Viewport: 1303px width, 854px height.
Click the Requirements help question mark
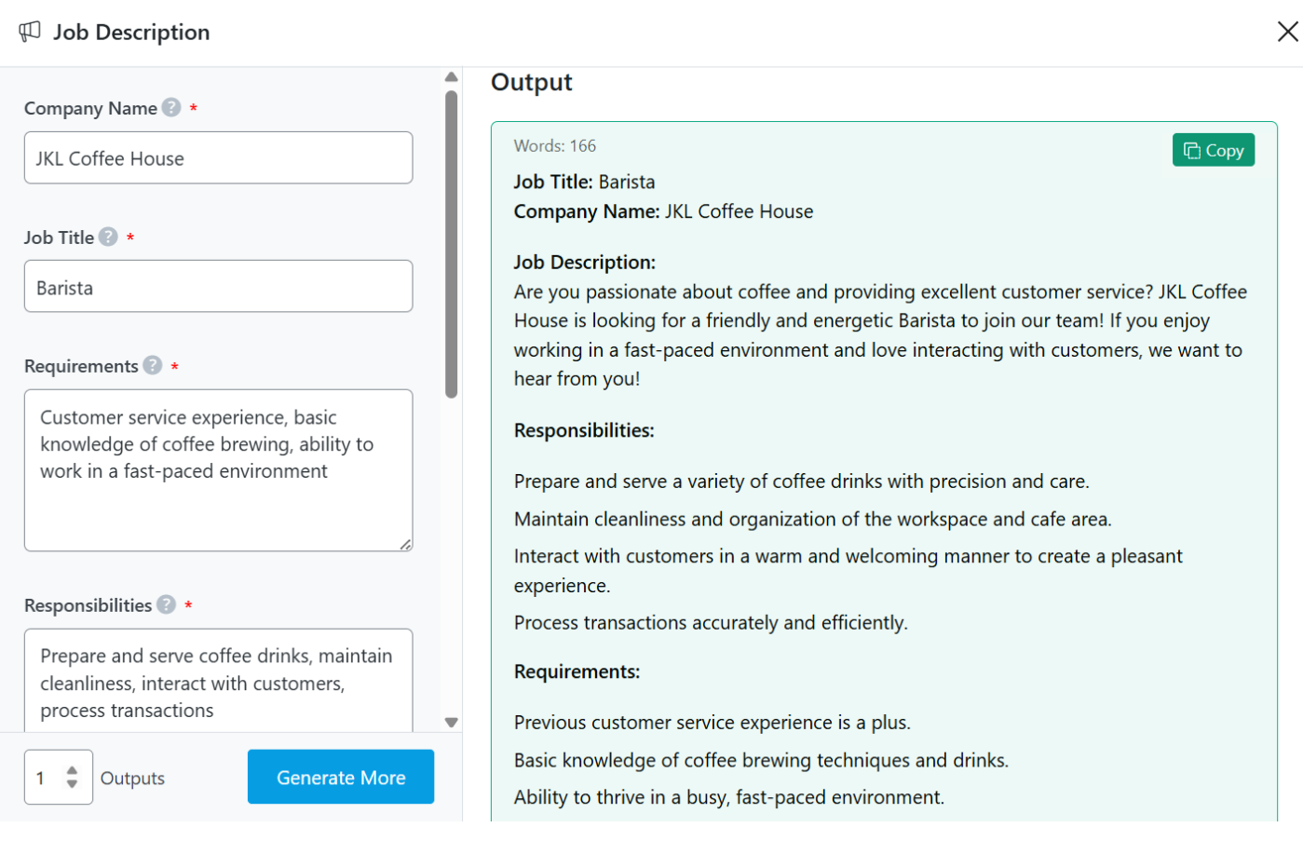(x=153, y=366)
